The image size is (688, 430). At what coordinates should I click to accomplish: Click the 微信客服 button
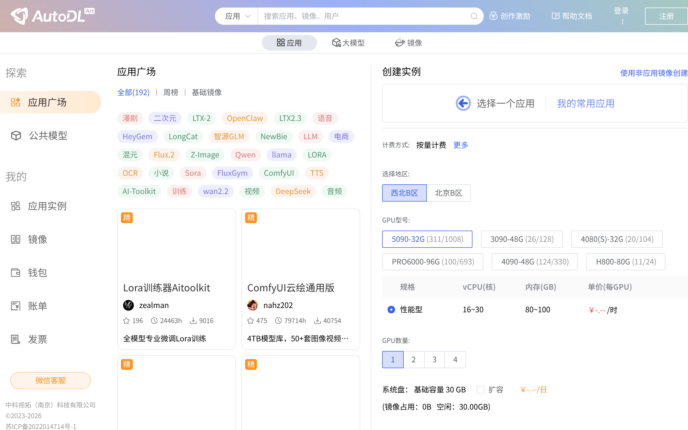tap(51, 380)
